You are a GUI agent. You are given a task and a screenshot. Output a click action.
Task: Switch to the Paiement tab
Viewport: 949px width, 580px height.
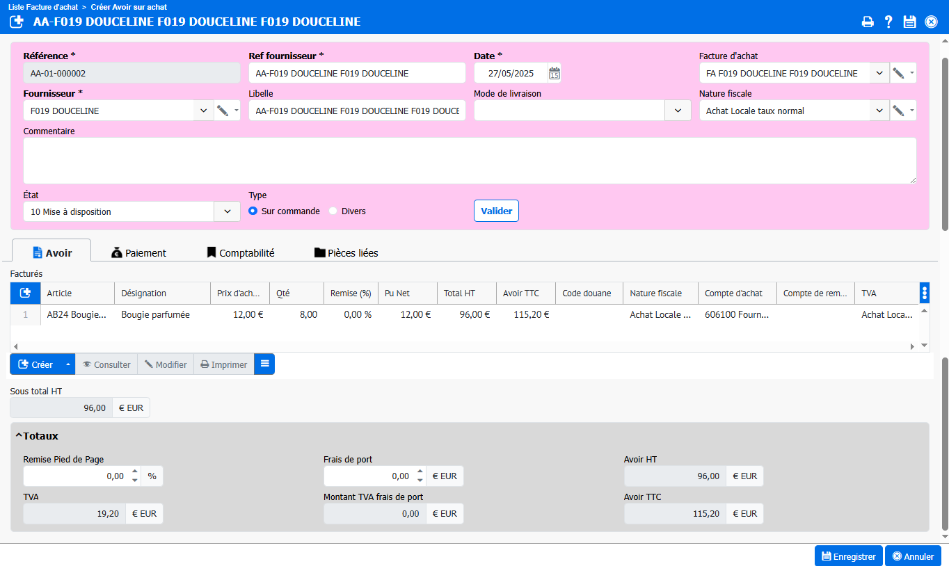[138, 253]
